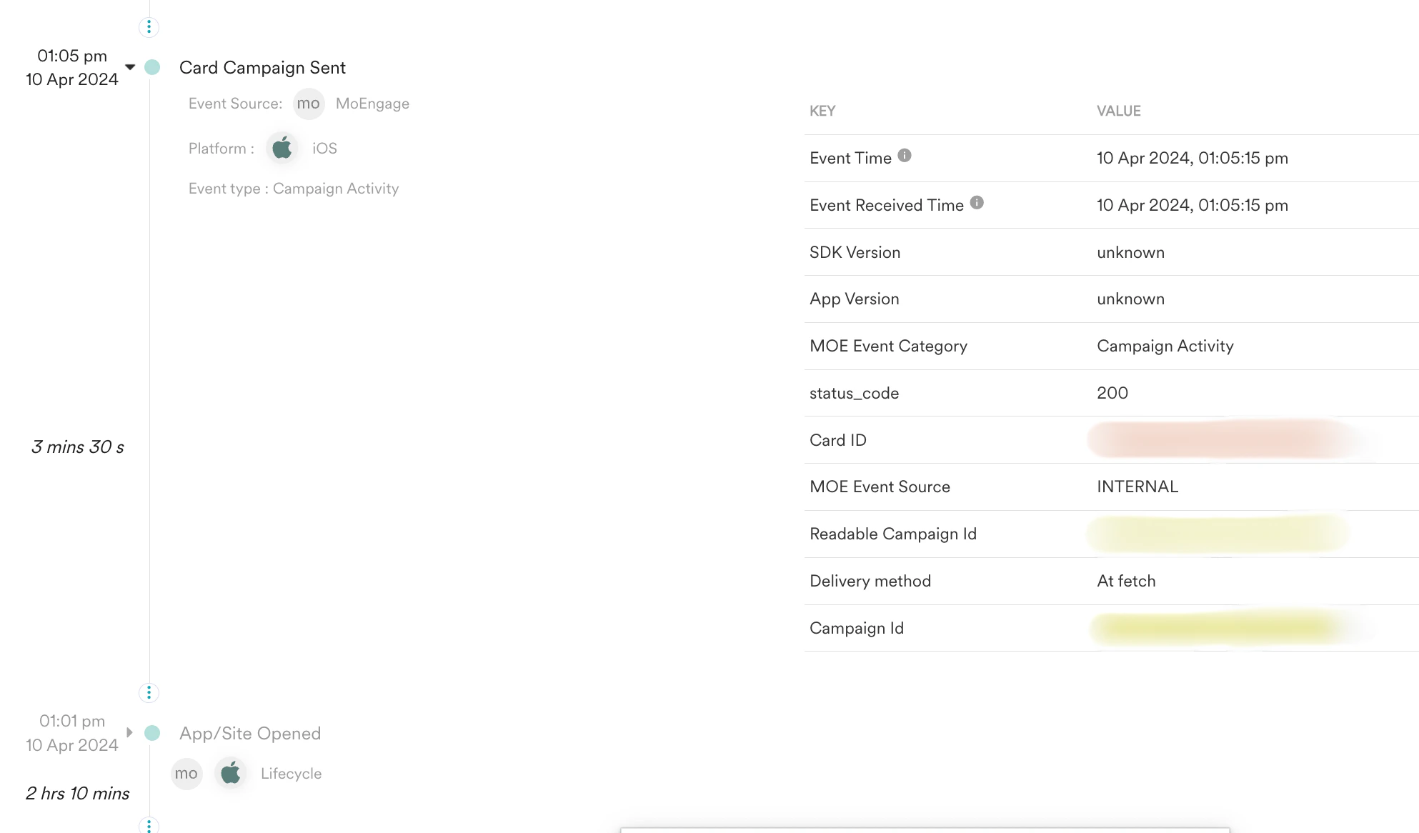The width and height of the screenshot is (1419, 833).
Task: Select the INTERNAL value in MOE Event Source row
Action: (x=1137, y=487)
